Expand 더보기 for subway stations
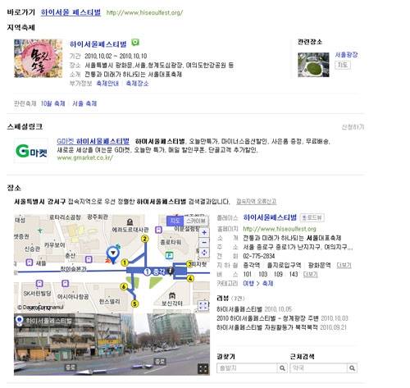410x388 pixels. tap(344, 265)
